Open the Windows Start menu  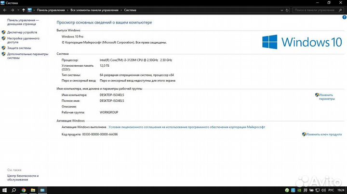pyautogui.click(x=4, y=190)
